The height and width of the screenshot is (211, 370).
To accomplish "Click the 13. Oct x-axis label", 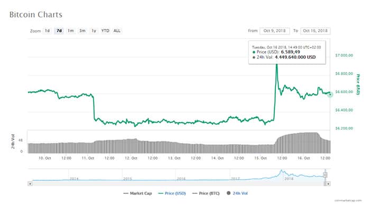I will point(174,158).
